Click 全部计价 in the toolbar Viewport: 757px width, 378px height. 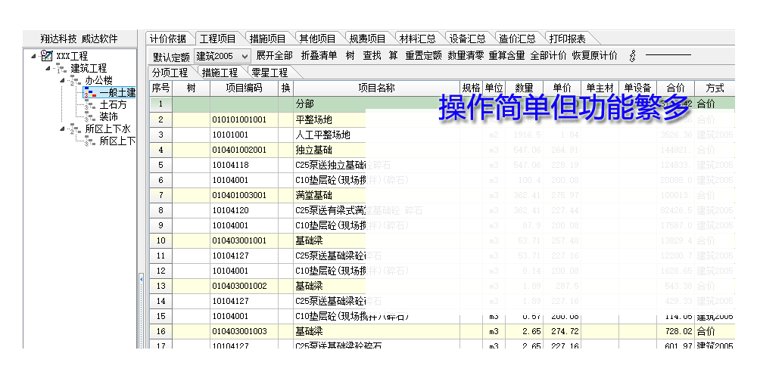(x=548, y=56)
